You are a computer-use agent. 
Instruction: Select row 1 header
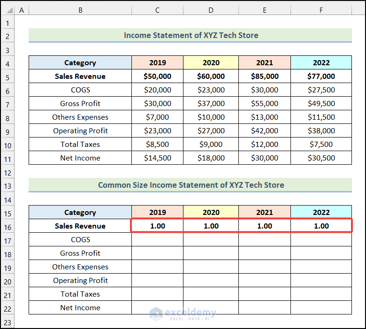(x=8, y=23)
